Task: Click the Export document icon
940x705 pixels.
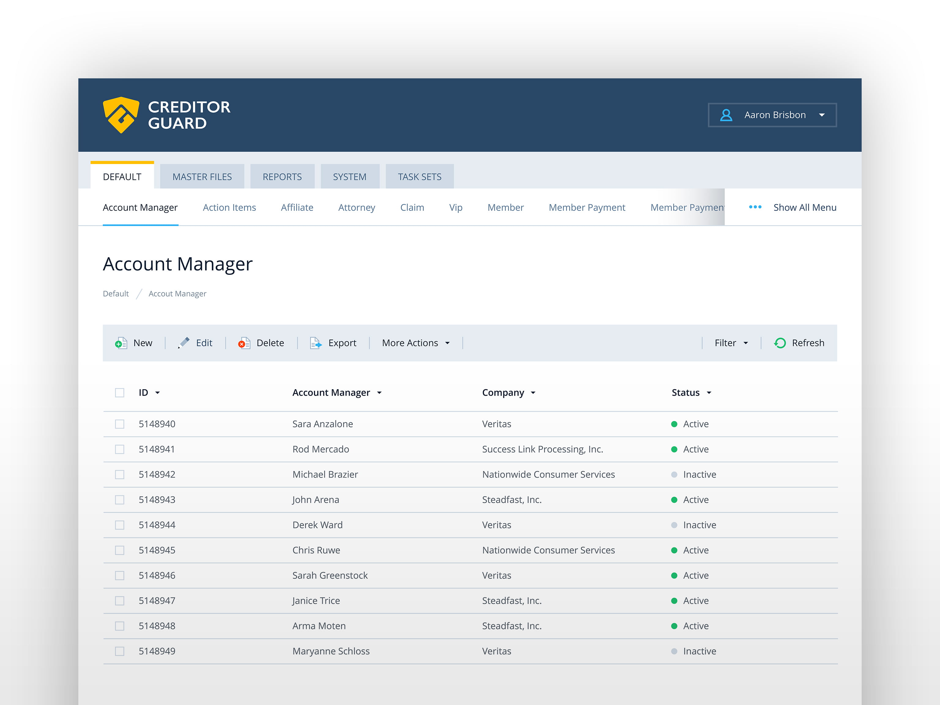Action: (x=316, y=343)
